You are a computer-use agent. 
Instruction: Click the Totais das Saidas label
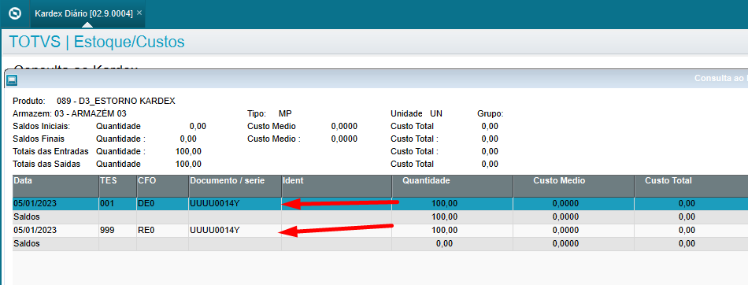tap(46, 164)
